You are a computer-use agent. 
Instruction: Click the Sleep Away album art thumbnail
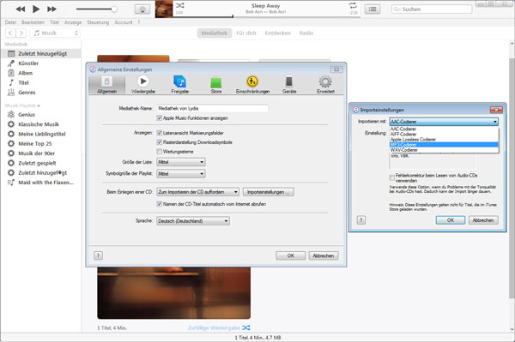click(x=164, y=9)
